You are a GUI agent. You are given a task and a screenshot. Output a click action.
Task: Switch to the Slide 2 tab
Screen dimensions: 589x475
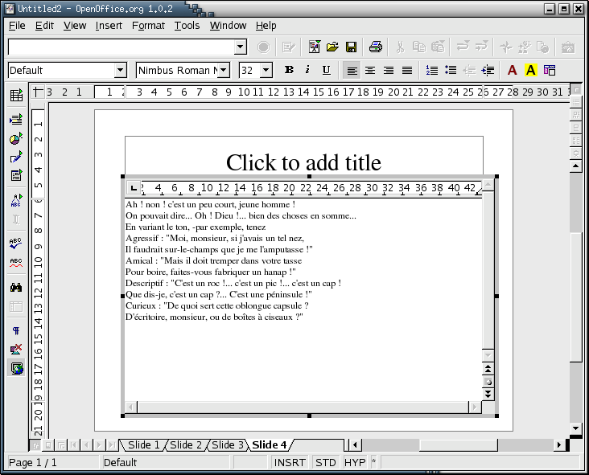click(186, 445)
